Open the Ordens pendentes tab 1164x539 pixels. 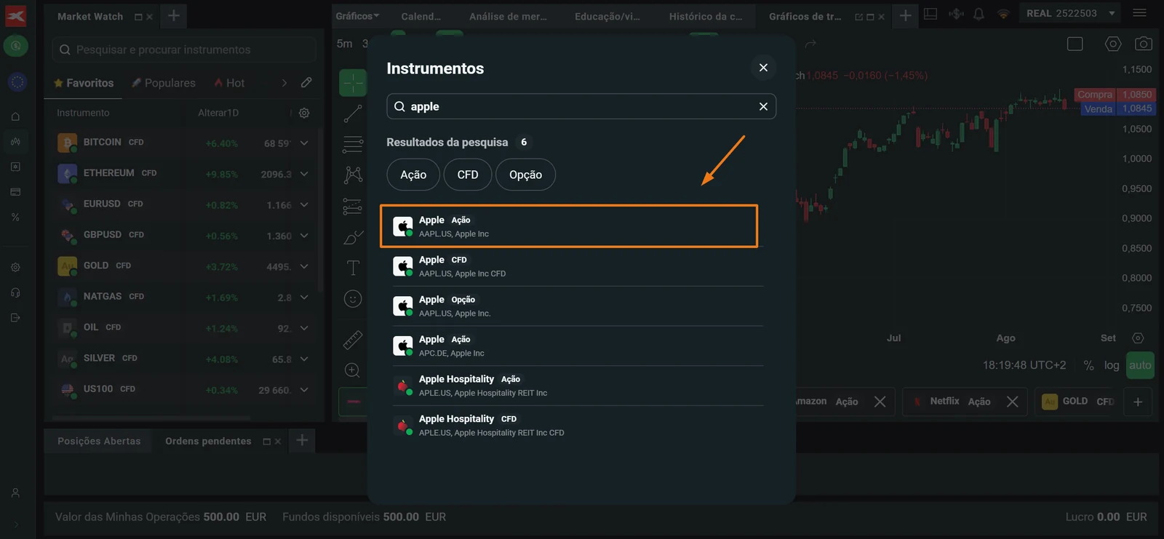pyautogui.click(x=208, y=441)
